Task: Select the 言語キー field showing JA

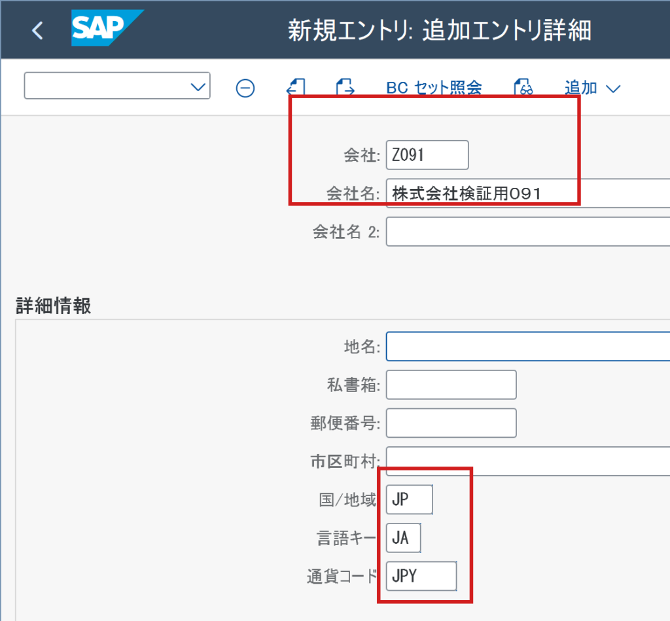Action: [x=403, y=538]
